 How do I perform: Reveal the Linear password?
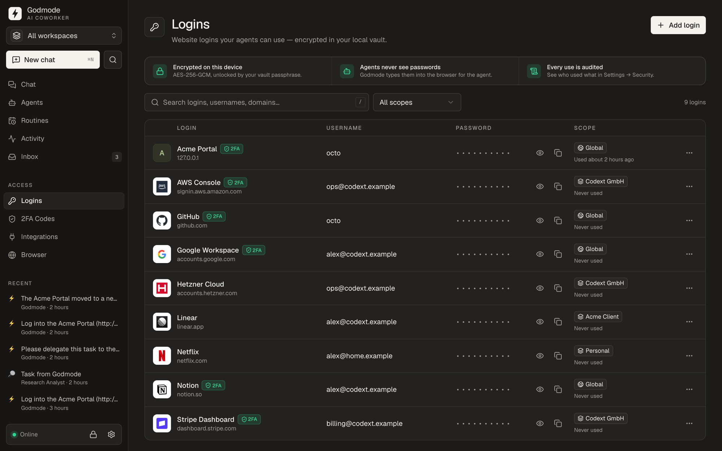point(540,321)
